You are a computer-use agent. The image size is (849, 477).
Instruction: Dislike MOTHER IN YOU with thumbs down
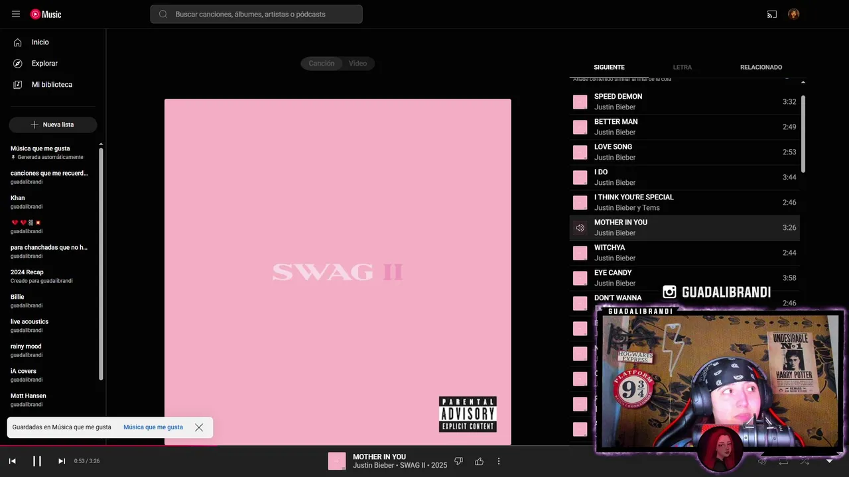[458, 461]
